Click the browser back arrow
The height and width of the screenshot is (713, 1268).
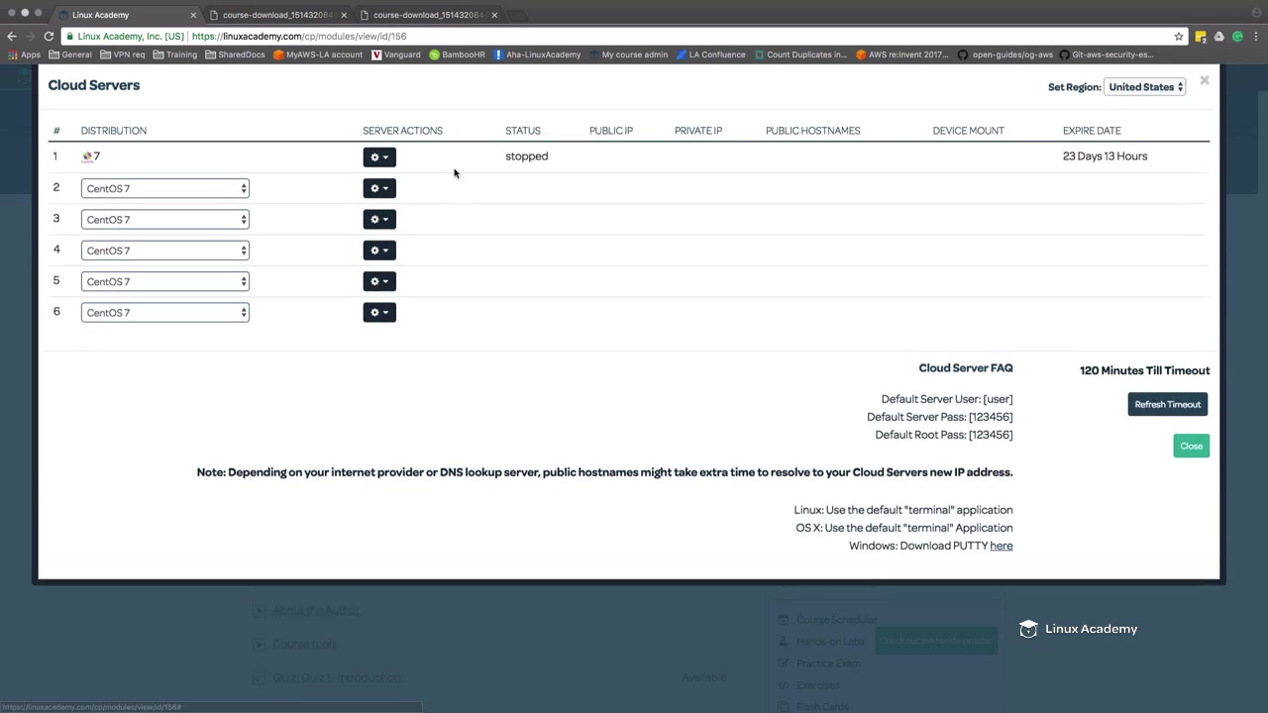pos(12,36)
